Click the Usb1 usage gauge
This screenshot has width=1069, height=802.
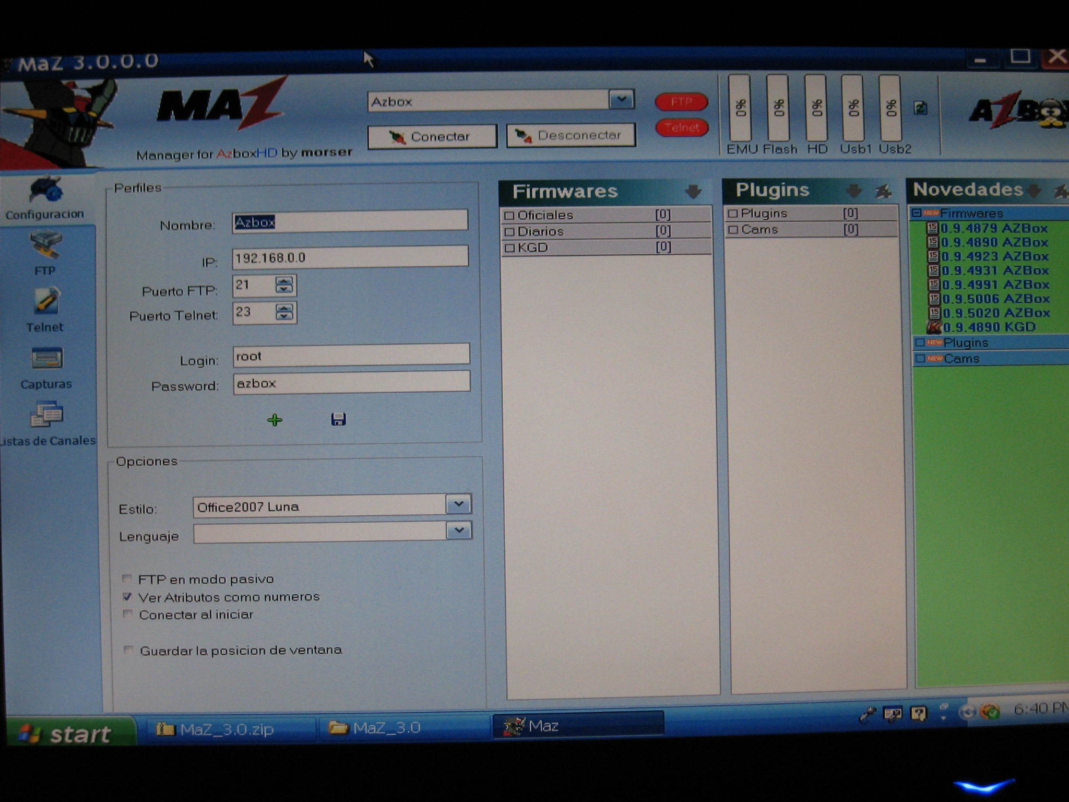coord(852,108)
